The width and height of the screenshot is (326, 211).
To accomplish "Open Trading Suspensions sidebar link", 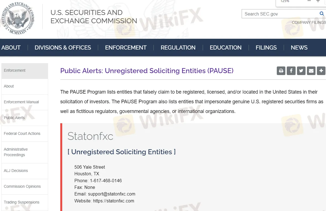I will tap(22, 202).
